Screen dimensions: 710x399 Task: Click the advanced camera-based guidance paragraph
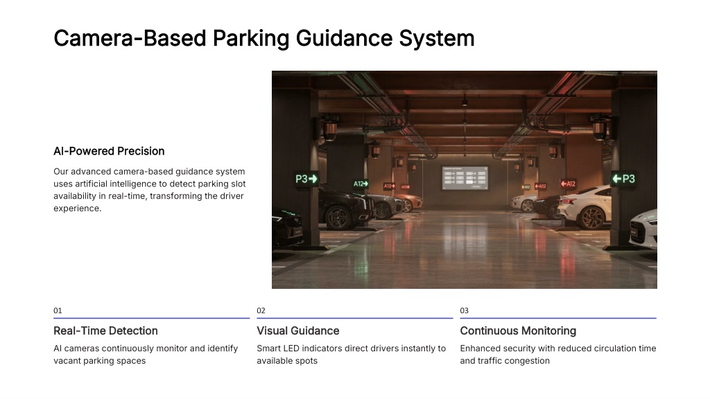click(x=149, y=190)
